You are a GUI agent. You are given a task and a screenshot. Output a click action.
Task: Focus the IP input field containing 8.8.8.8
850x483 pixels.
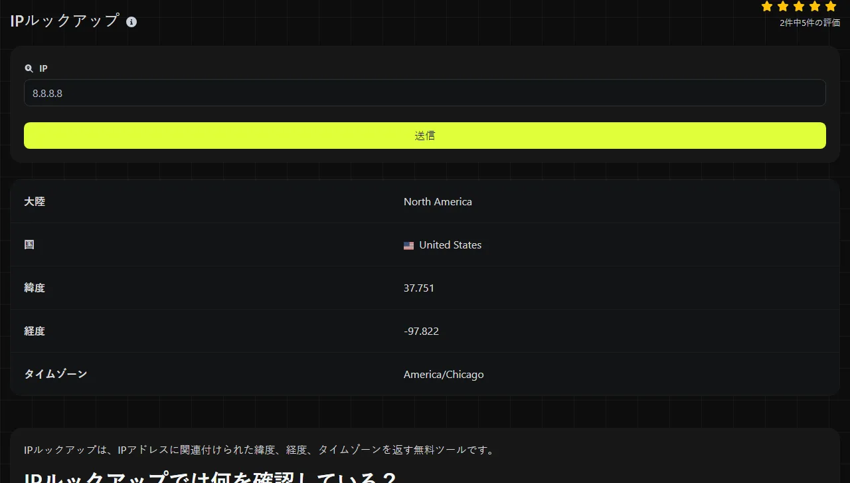pos(425,93)
